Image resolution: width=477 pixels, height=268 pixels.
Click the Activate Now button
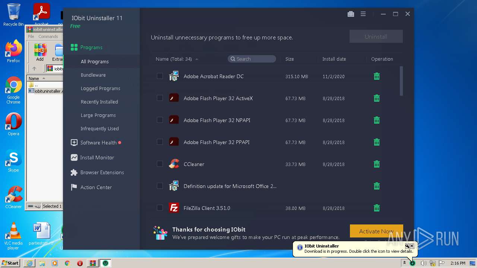376,231
